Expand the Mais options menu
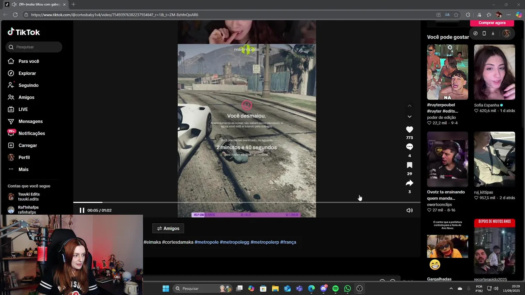This screenshot has height=295, width=525. [x=18, y=169]
